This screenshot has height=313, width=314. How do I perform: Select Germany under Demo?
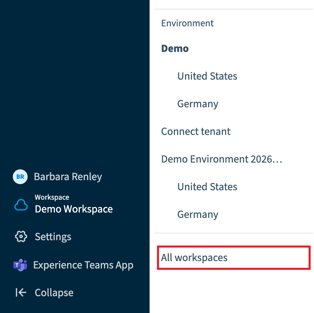pos(198,104)
